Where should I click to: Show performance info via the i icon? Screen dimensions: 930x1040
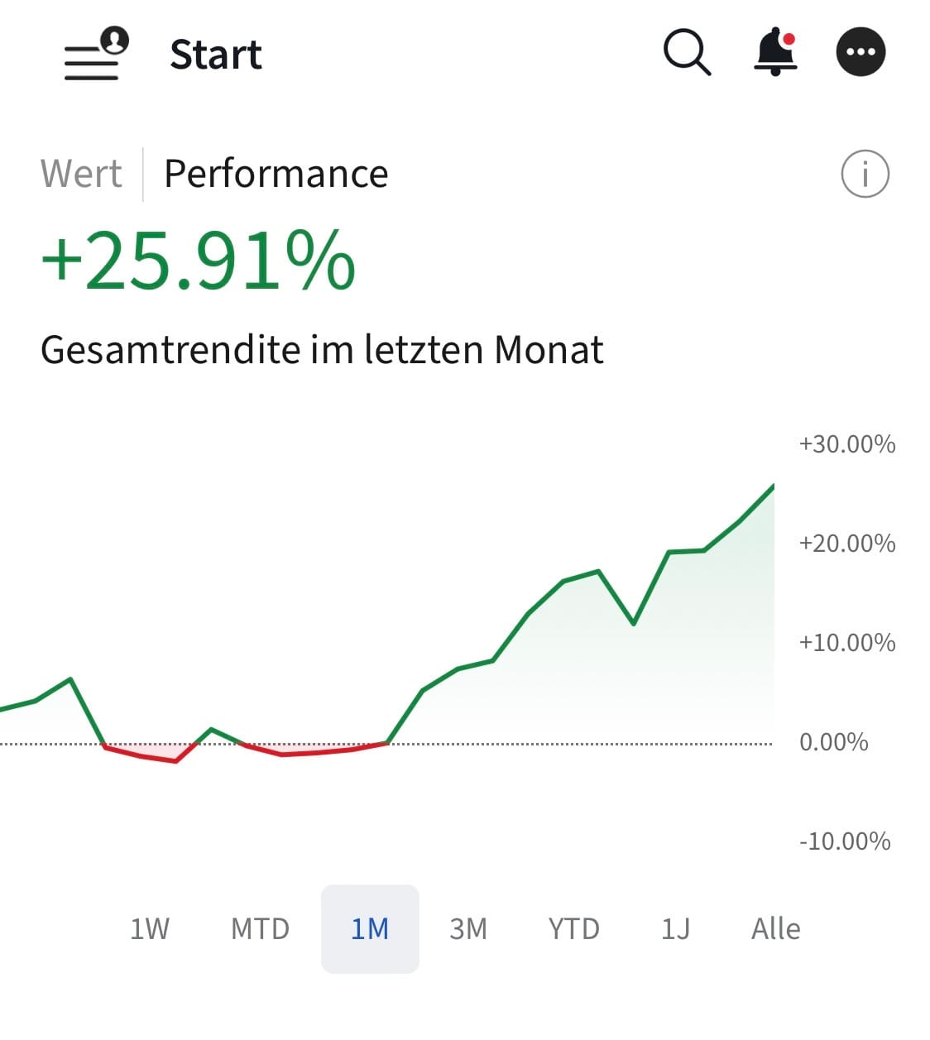tap(865, 175)
